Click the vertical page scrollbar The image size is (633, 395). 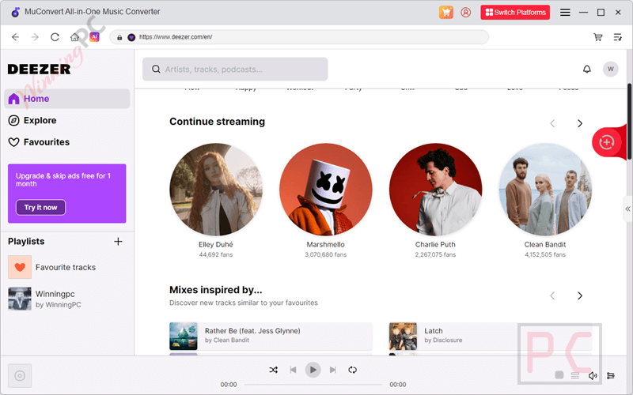coord(630,121)
